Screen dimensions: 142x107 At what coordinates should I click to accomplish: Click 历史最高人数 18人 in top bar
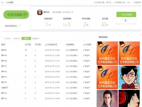coord(123,2)
